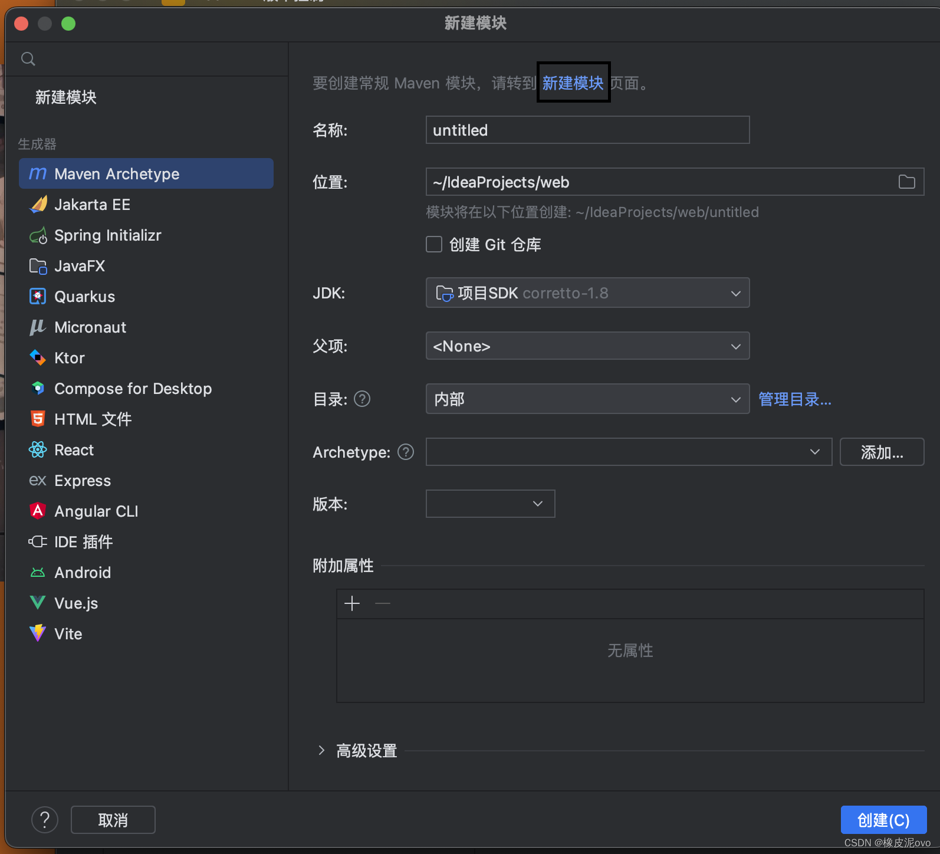Select the Micronaut generator
The image size is (940, 854).
pos(146,327)
